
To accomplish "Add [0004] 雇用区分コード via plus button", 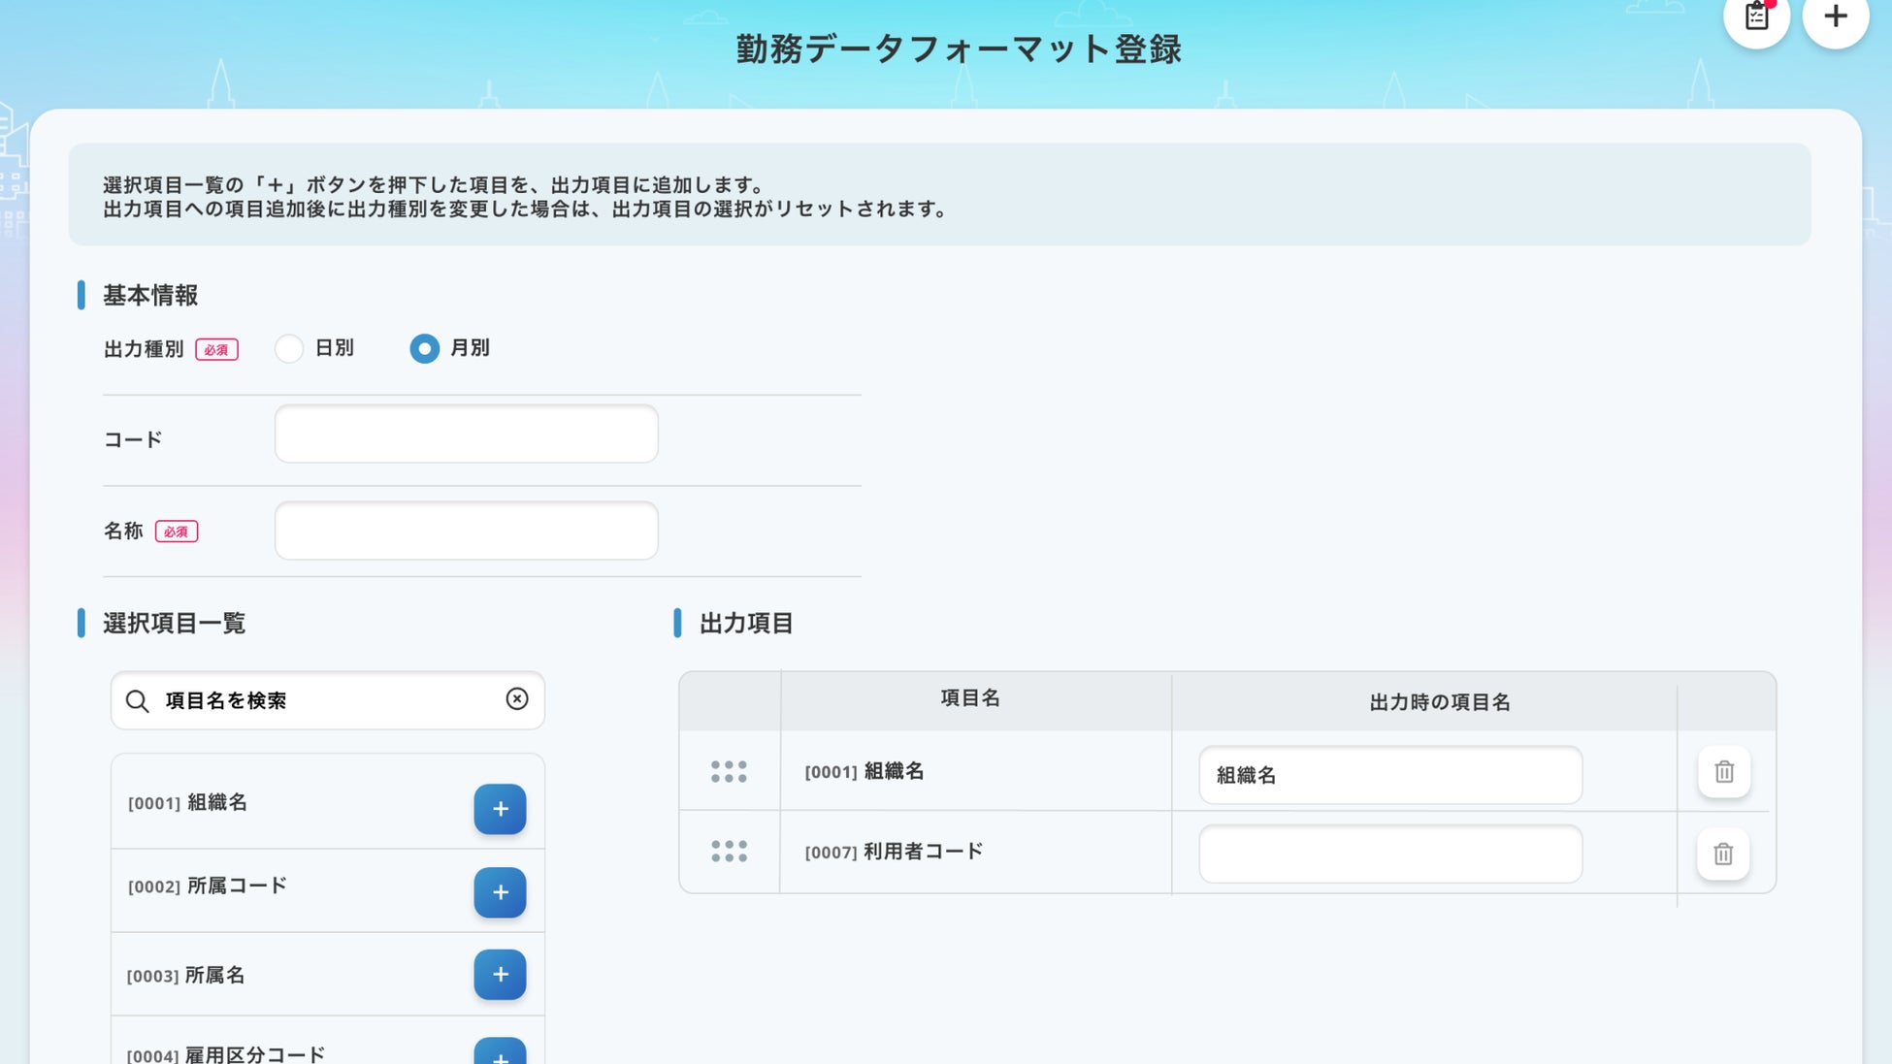I will (x=500, y=1053).
